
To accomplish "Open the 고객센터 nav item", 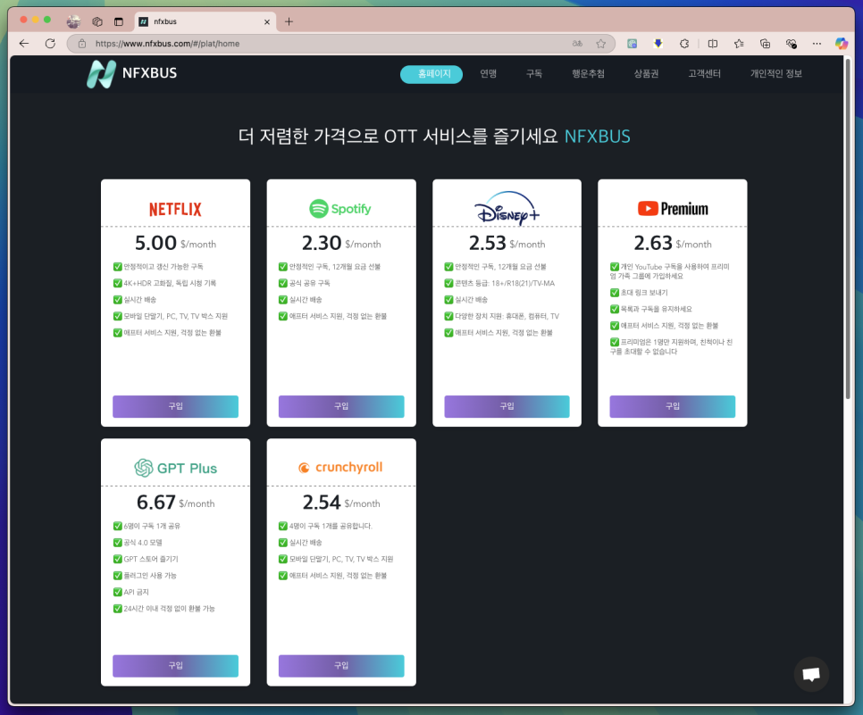I will (x=705, y=74).
